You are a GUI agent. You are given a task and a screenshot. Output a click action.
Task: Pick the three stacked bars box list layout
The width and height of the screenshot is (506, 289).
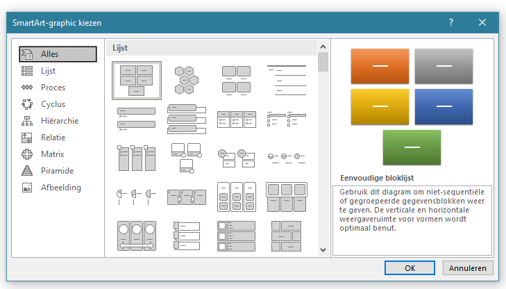pos(187,119)
